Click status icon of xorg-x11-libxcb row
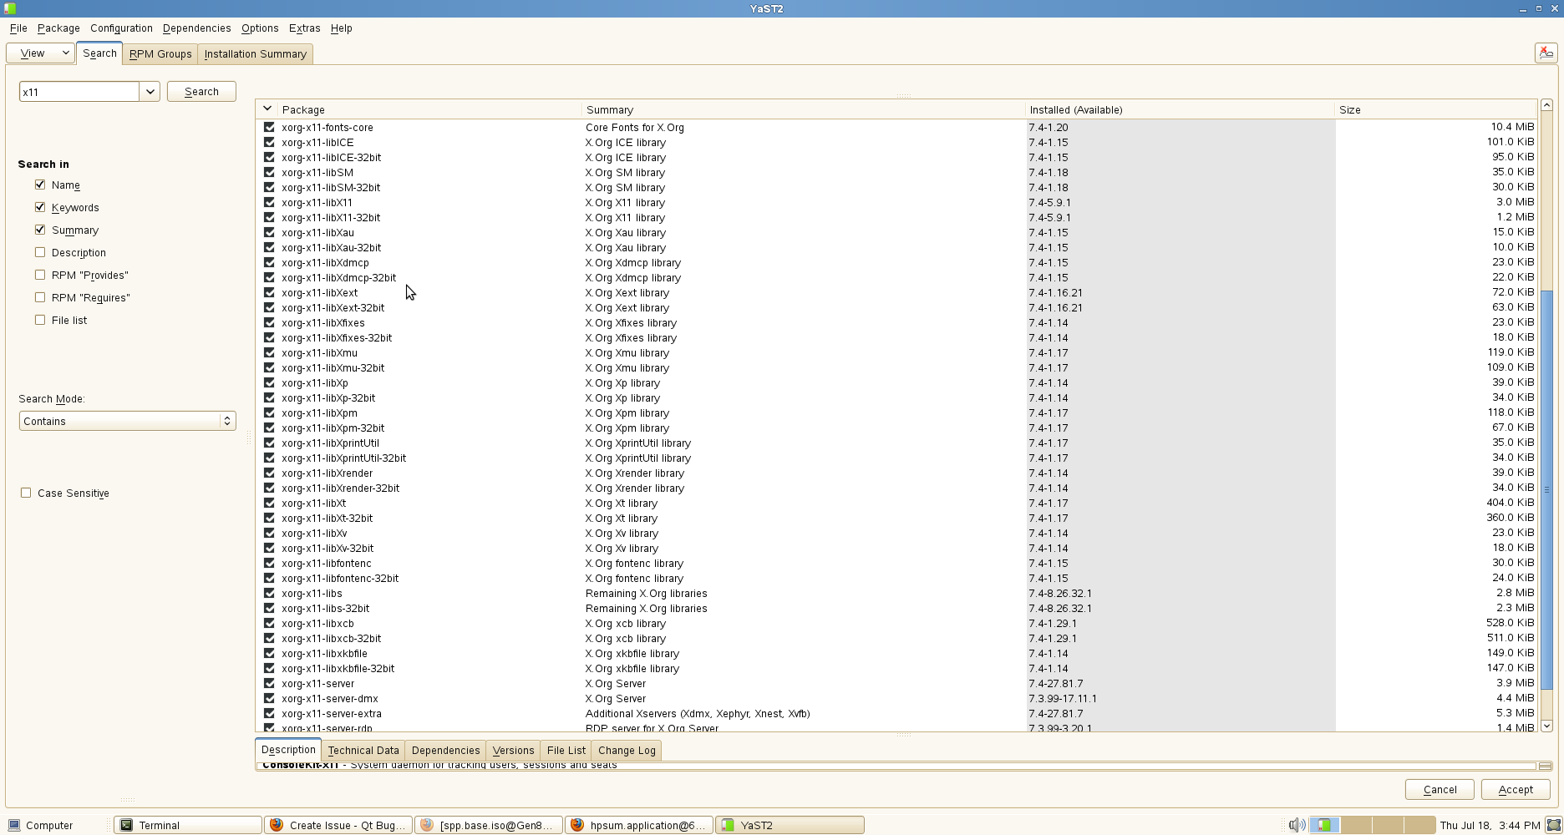 [x=269, y=623]
